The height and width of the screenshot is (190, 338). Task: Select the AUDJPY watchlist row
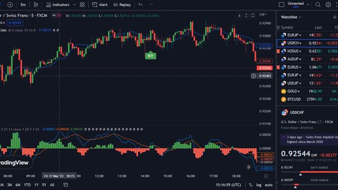click(307, 59)
